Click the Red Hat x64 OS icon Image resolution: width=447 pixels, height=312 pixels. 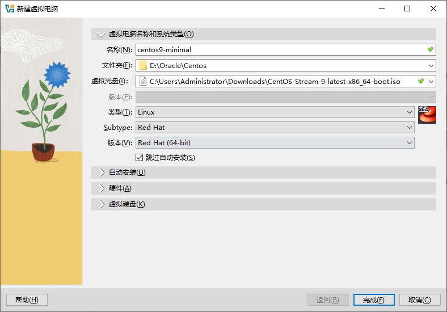[427, 115]
